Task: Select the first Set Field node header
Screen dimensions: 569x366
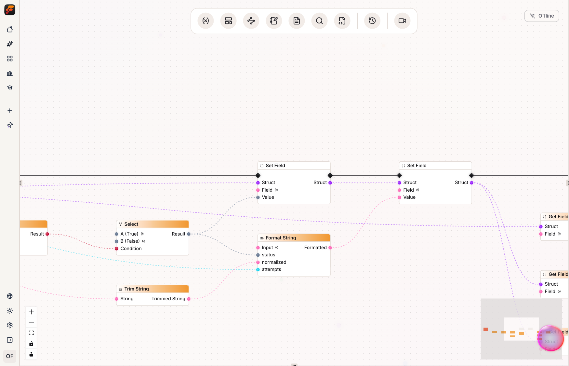Action: tap(294, 166)
